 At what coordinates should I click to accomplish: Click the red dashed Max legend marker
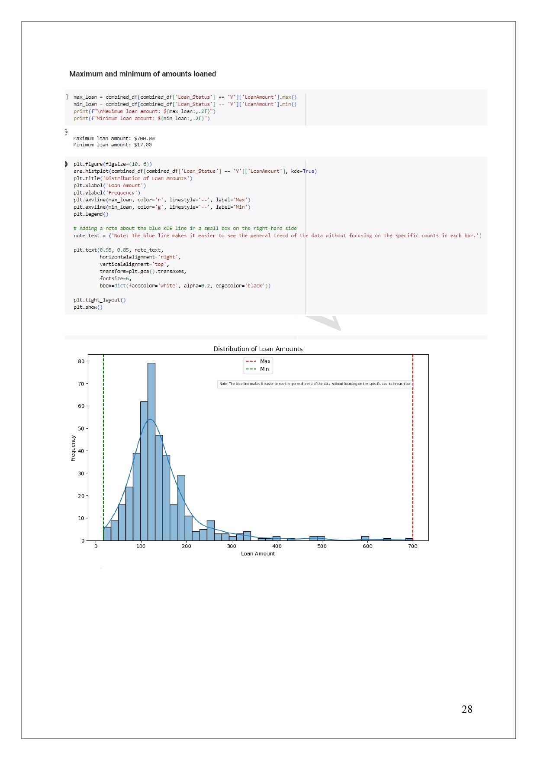pos(251,361)
